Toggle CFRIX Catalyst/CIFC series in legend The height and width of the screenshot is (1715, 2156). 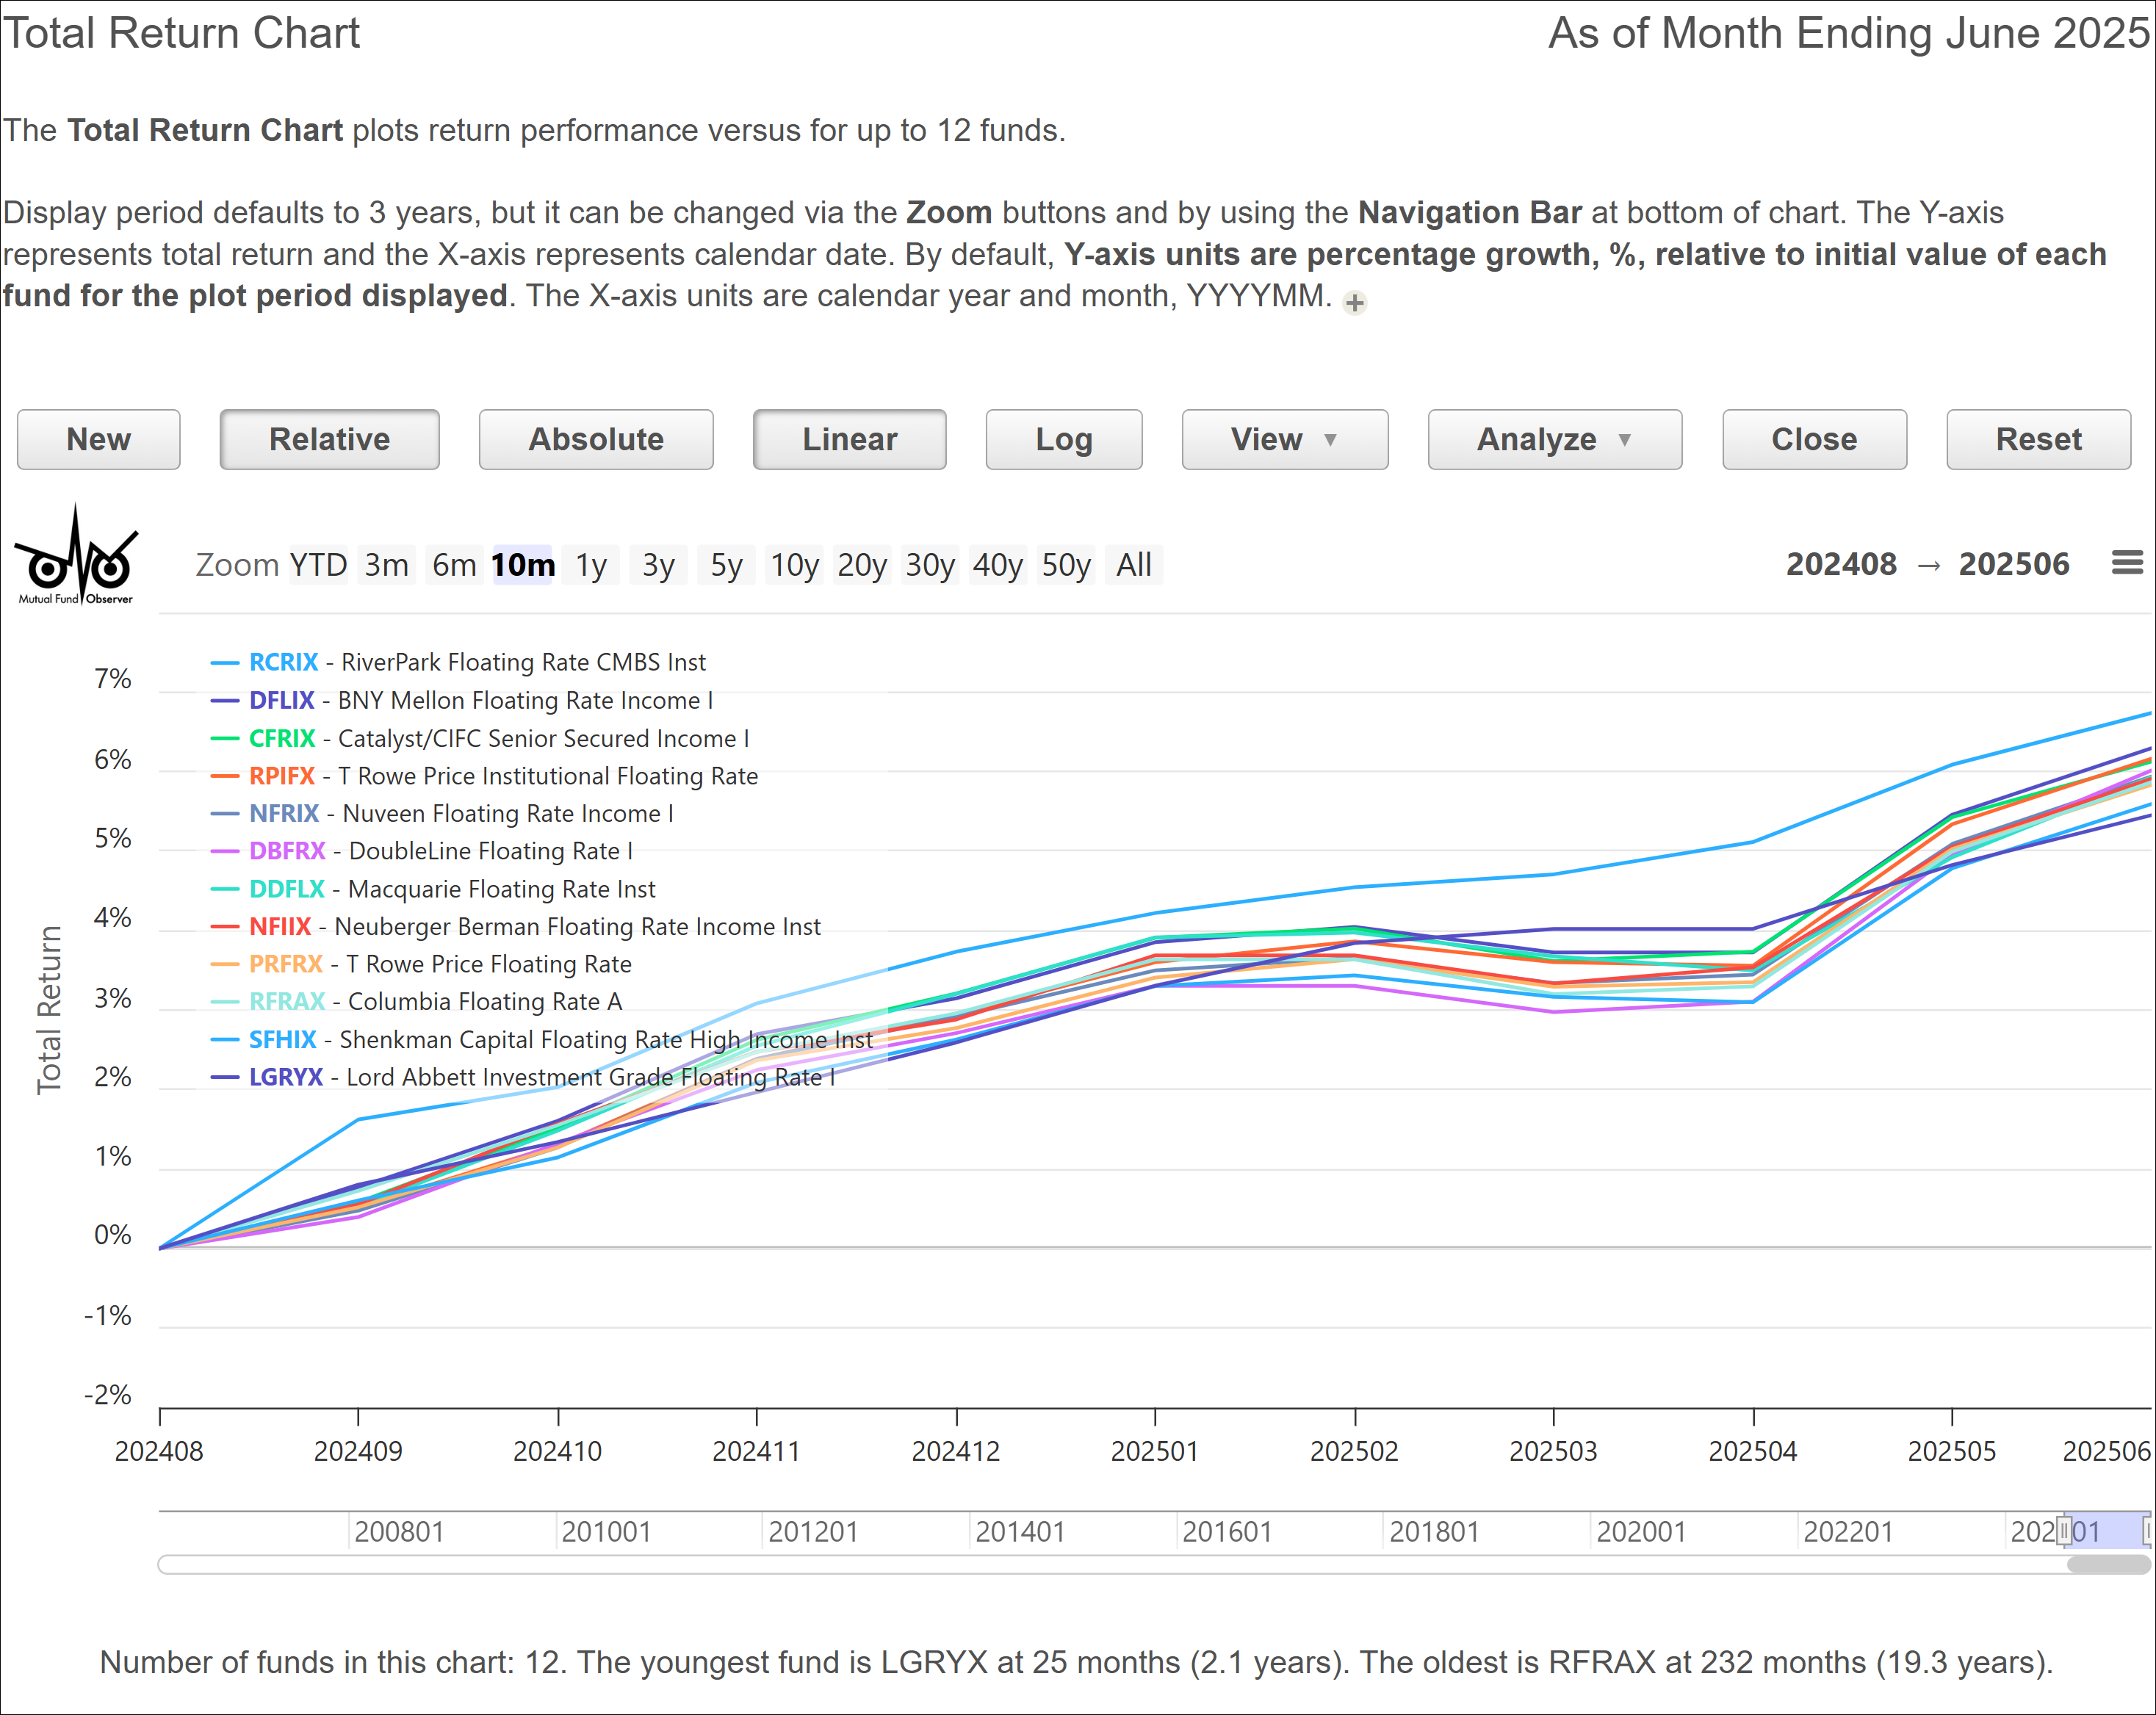(x=480, y=738)
